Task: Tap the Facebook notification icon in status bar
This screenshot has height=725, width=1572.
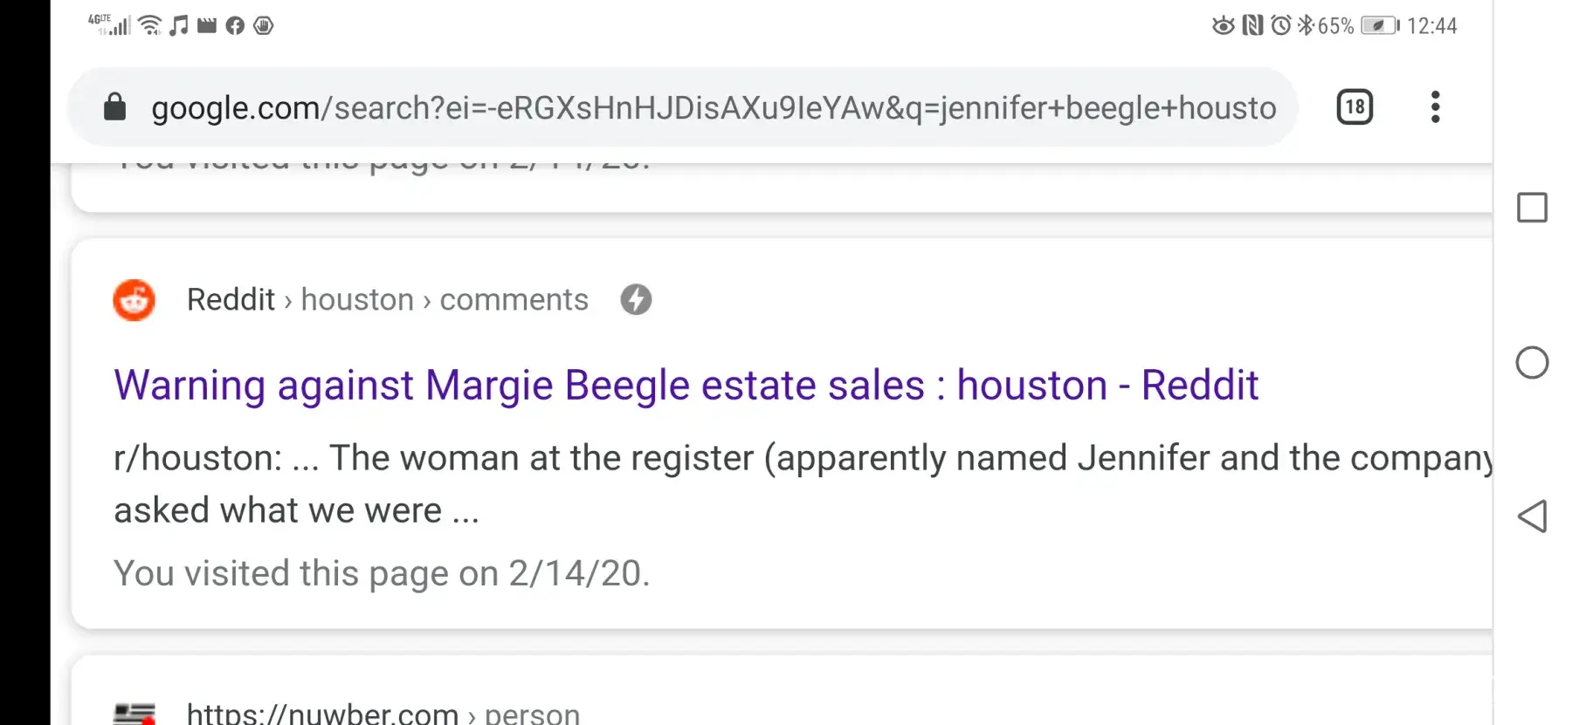Action: pyautogui.click(x=235, y=26)
